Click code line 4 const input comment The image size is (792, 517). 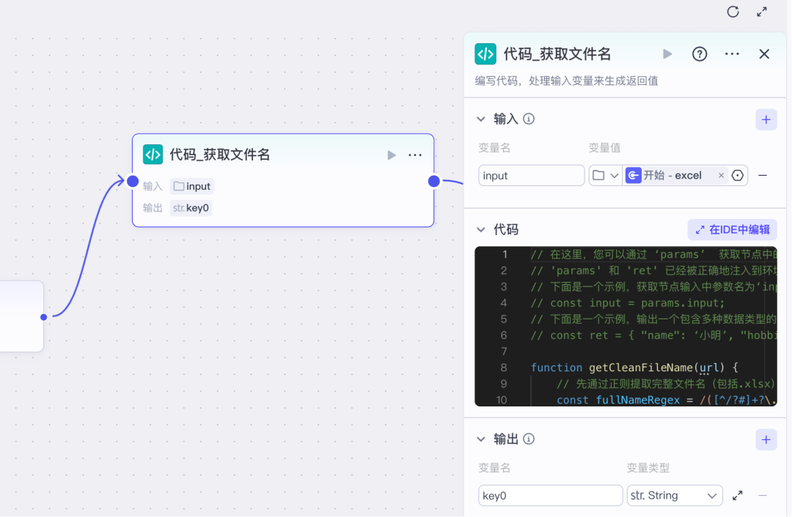pos(628,303)
